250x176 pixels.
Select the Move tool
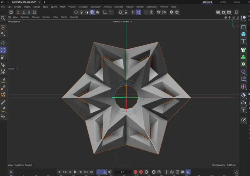3,43
